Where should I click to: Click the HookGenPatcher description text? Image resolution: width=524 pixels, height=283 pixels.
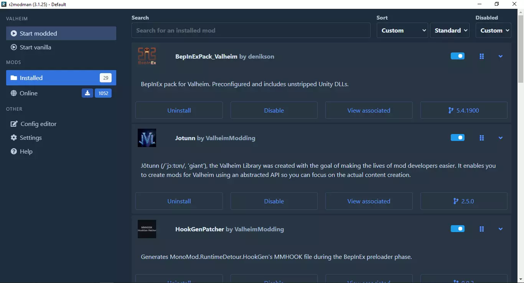pyautogui.click(x=277, y=257)
